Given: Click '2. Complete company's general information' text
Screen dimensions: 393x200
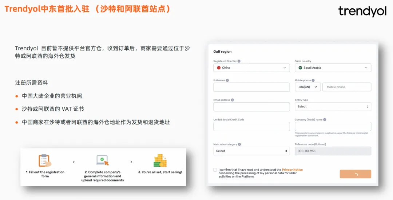Looking at the screenshot, I should (103, 176).
